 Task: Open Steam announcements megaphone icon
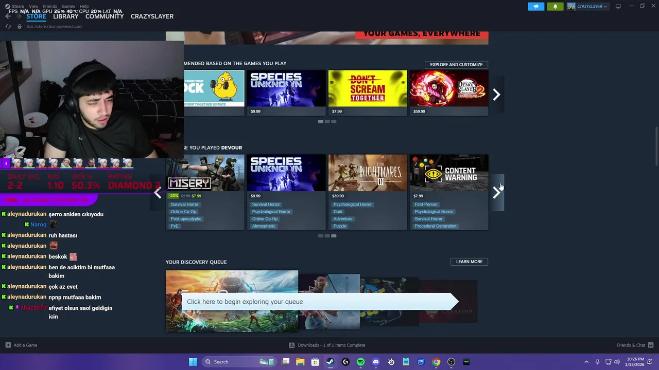(x=535, y=6)
